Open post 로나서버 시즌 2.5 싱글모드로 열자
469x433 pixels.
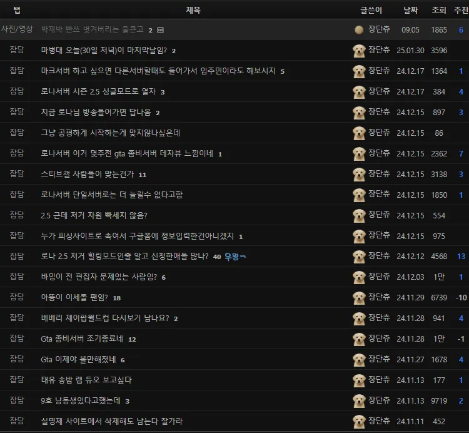pyautogui.click(x=98, y=91)
